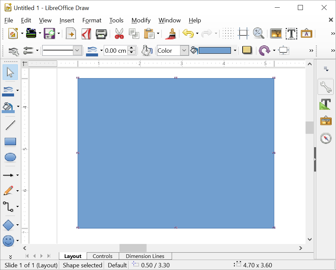Open the New document dropdown arrow
Image resolution: width=336 pixels, height=270 pixels.
point(22,33)
